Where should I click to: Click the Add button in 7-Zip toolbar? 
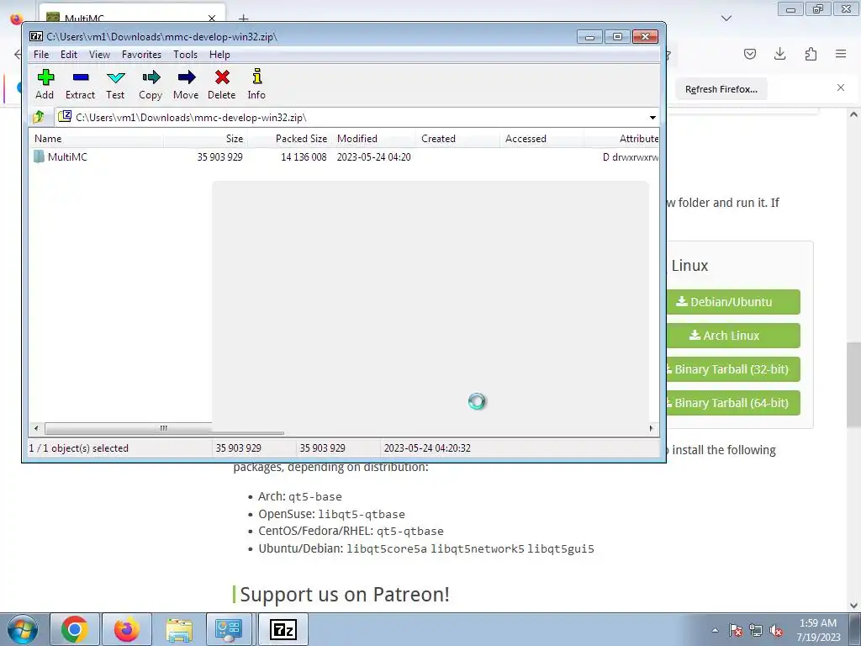(x=45, y=84)
